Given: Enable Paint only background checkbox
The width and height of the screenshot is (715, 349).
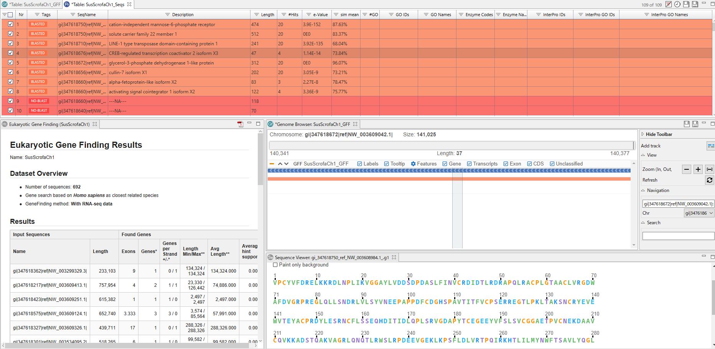Looking at the screenshot, I should [x=275, y=265].
